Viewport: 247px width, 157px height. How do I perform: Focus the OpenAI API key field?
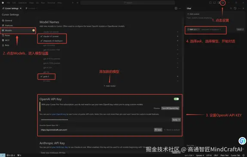click(x=105, y=120)
